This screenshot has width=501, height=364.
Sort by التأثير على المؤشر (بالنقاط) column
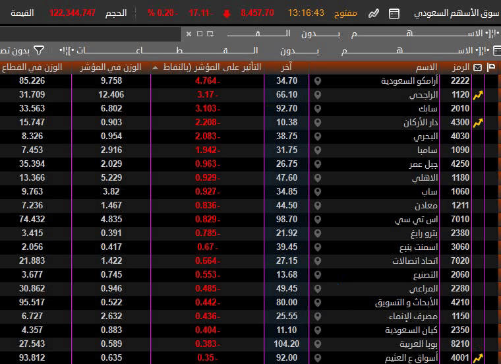[207, 67]
